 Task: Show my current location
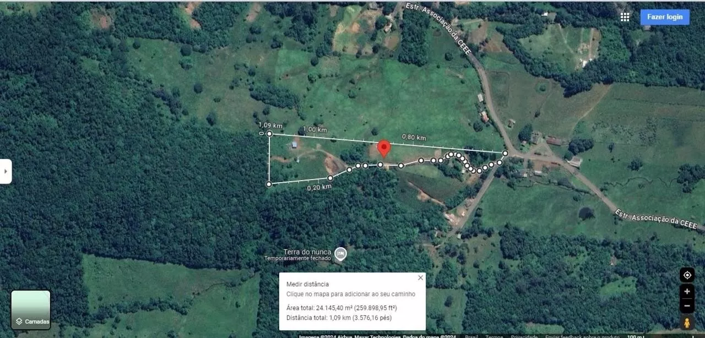[687, 275]
